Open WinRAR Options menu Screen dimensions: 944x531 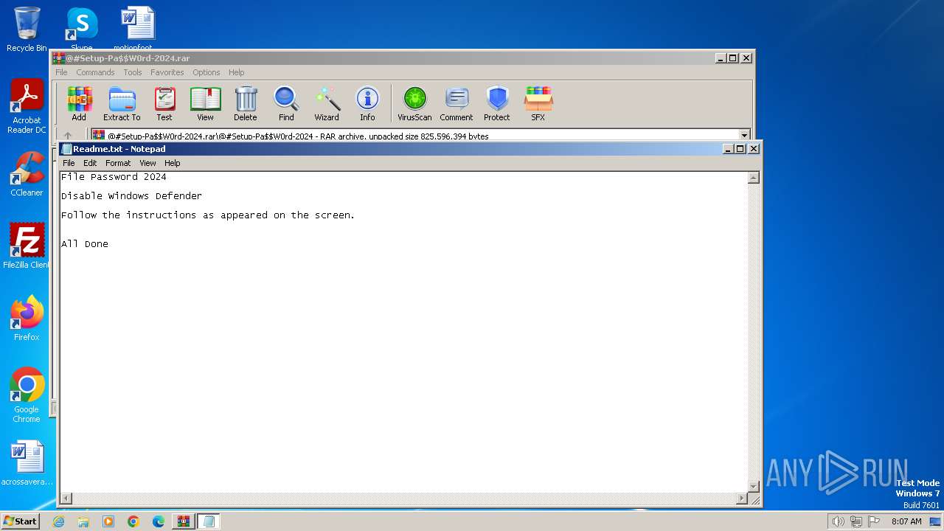(x=206, y=72)
